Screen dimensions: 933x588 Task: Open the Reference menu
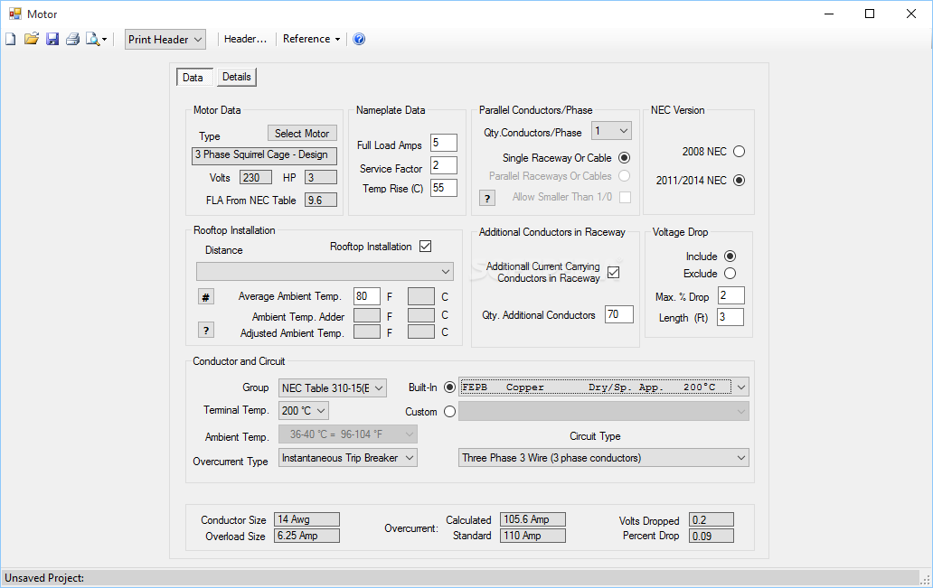click(x=311, y=39)
